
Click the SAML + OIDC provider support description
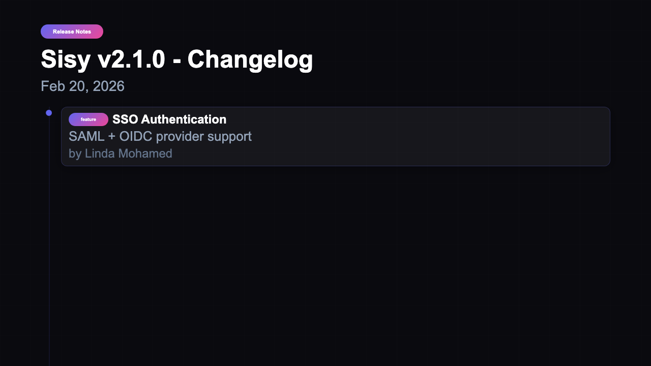coord(160,136)
